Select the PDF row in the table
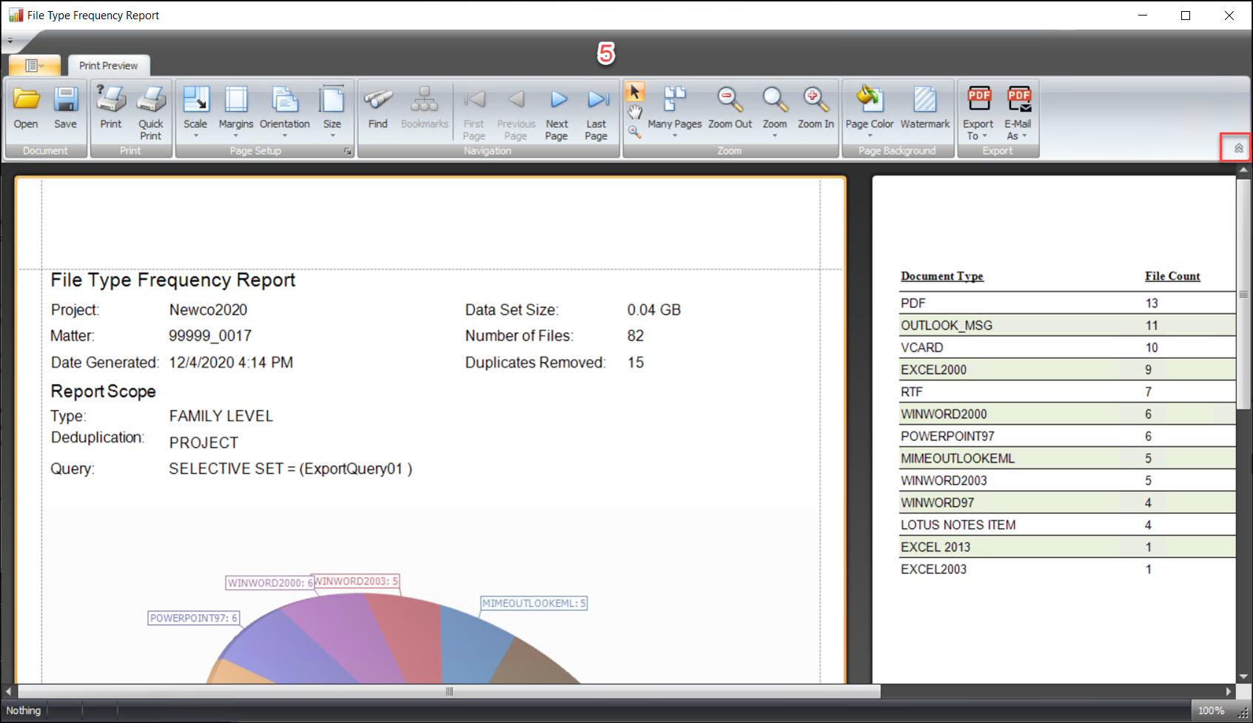Screen dimensions: 1253x723 click(1067, 303)
